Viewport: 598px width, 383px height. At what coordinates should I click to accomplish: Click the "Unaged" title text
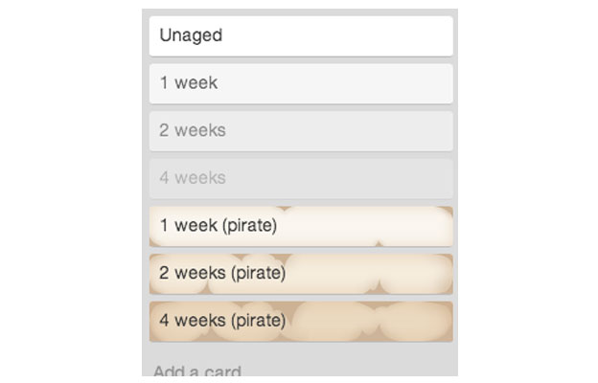pos(191,35)
